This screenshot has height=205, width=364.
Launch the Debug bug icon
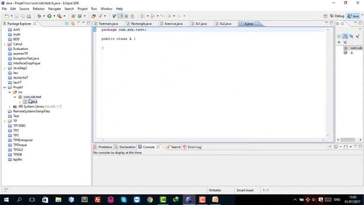coord(39,16)
